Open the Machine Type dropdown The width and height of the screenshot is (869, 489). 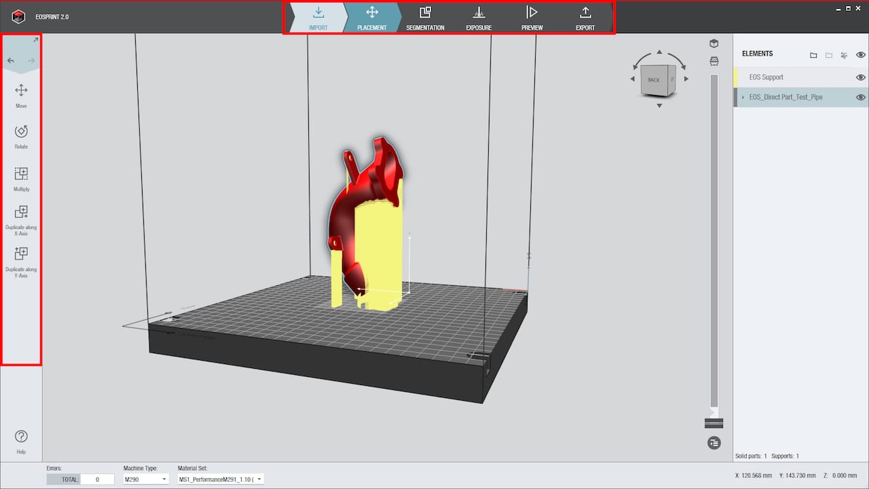coord(146,479)
